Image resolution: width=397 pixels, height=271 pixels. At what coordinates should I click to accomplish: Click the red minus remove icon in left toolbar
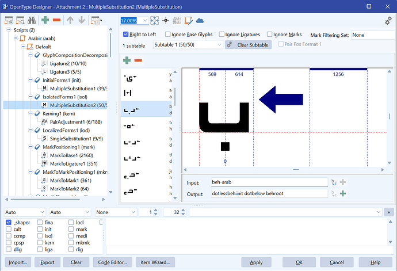(56, 20)
